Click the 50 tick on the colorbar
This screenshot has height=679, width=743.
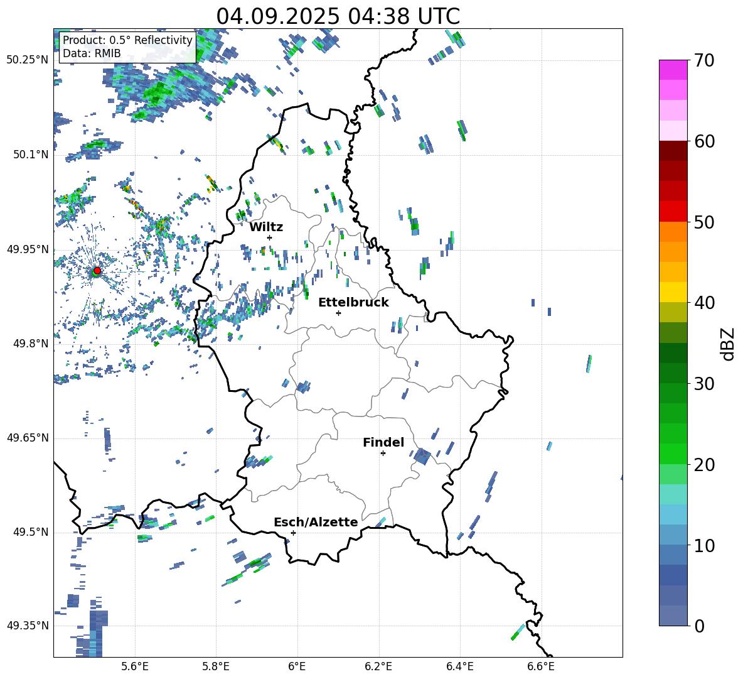[x=704, y=222]
